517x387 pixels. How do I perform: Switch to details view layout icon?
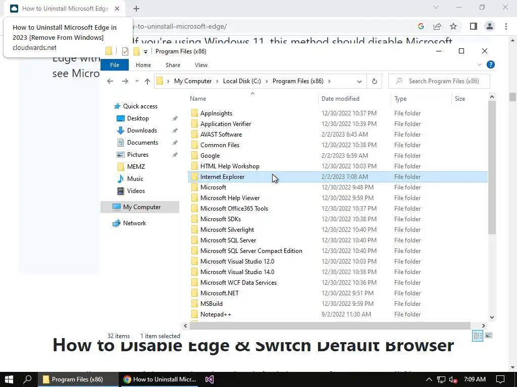tap(478, 336)
